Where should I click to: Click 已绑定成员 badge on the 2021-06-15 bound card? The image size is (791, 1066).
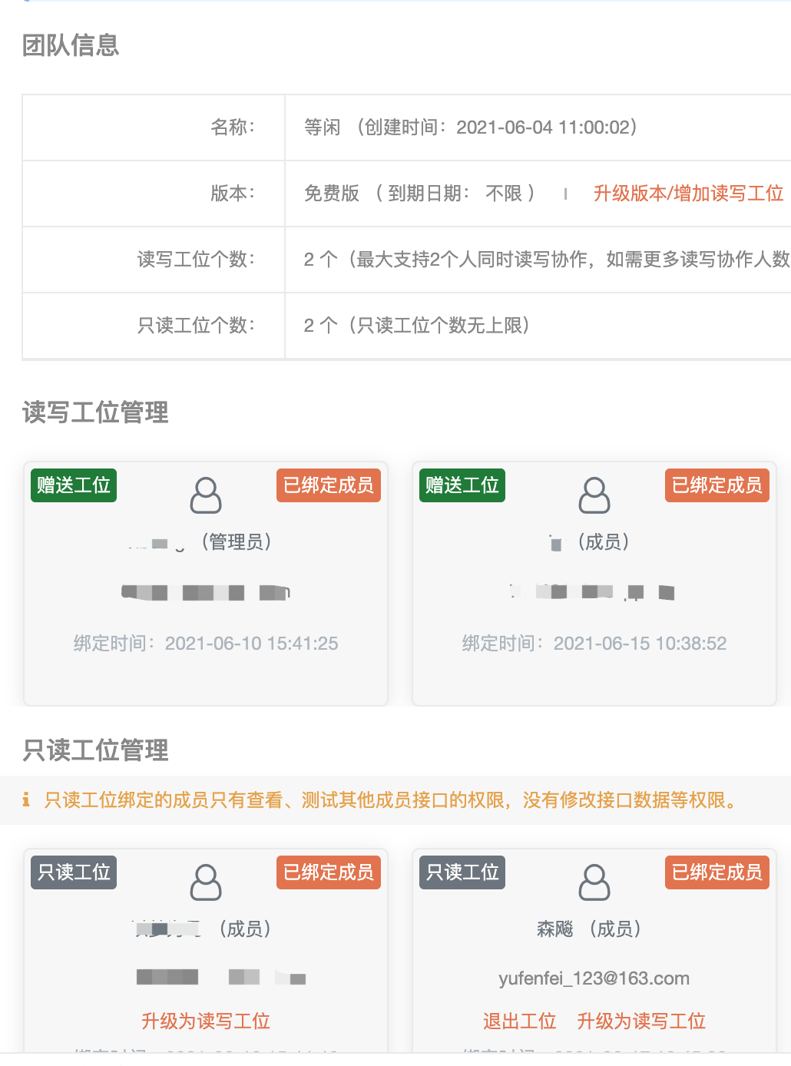[x=717, y=485]
